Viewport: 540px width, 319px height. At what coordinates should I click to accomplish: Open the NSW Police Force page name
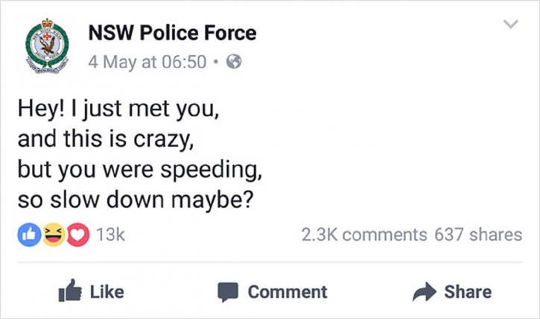pos(172,33)
